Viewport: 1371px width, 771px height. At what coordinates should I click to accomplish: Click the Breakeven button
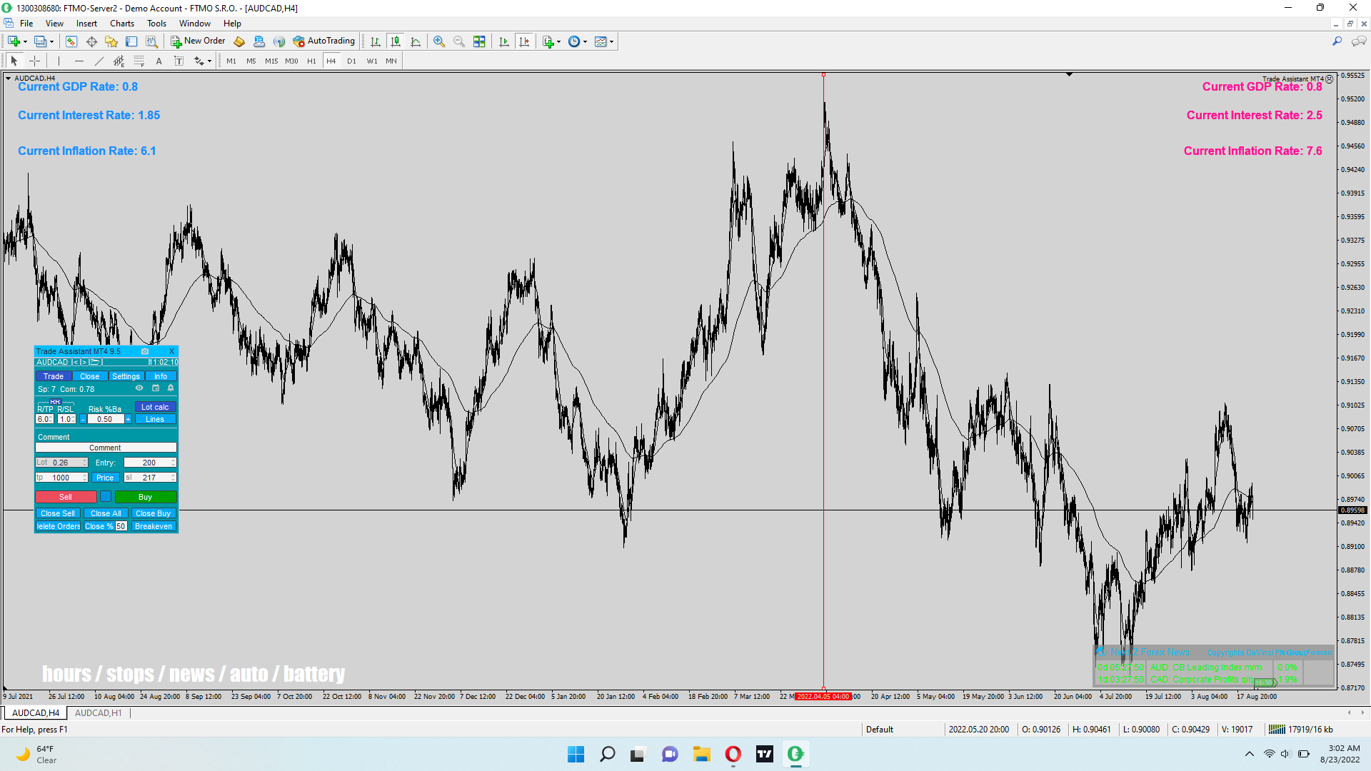154,526
